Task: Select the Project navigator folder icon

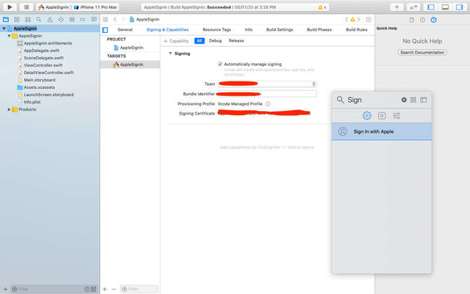Action: pos(6,19)
